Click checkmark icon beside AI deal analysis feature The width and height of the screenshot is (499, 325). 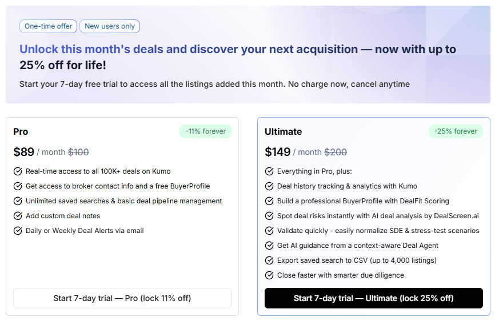tap(269, 216)
